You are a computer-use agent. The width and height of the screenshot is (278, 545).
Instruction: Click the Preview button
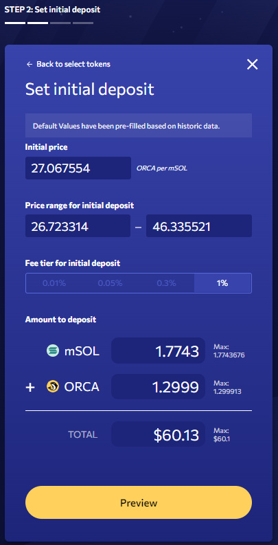tap(139, 502)
